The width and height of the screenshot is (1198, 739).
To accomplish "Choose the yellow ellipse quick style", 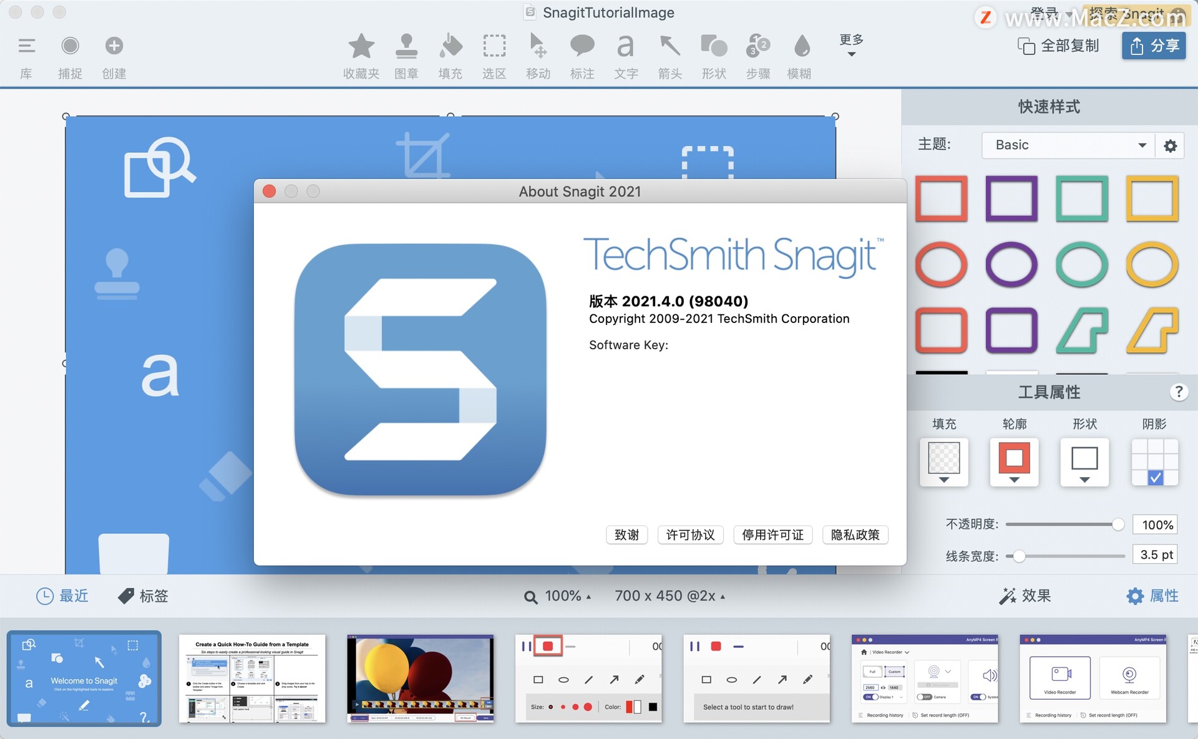I will [x=1152, y=264].
